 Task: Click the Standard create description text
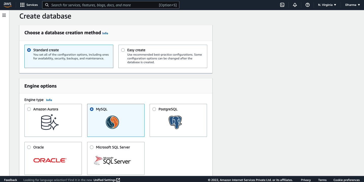[x=71, y=57]
